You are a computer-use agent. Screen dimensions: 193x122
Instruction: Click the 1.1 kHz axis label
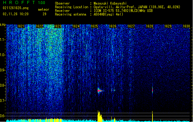3,40
